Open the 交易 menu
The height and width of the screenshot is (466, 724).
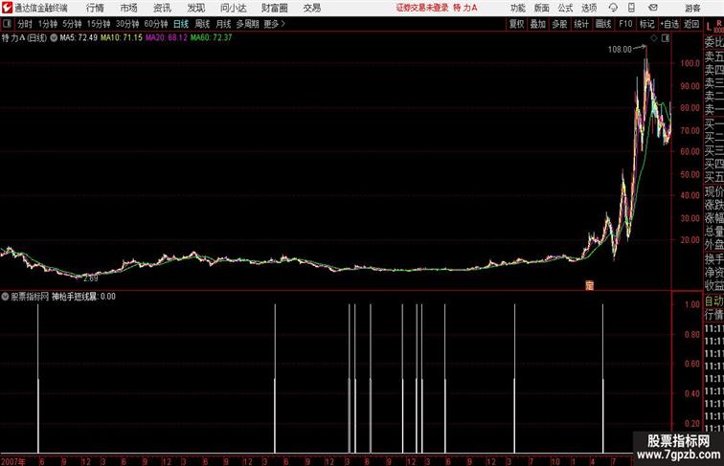coord(311,8)
